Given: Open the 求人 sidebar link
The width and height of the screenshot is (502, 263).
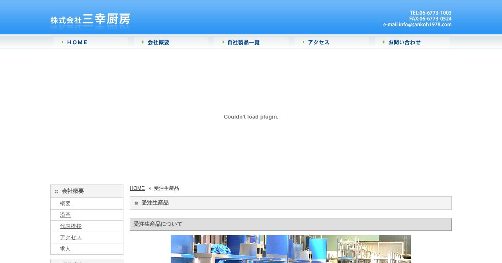Looking at the screenshot, I should (x=65, y=249).
